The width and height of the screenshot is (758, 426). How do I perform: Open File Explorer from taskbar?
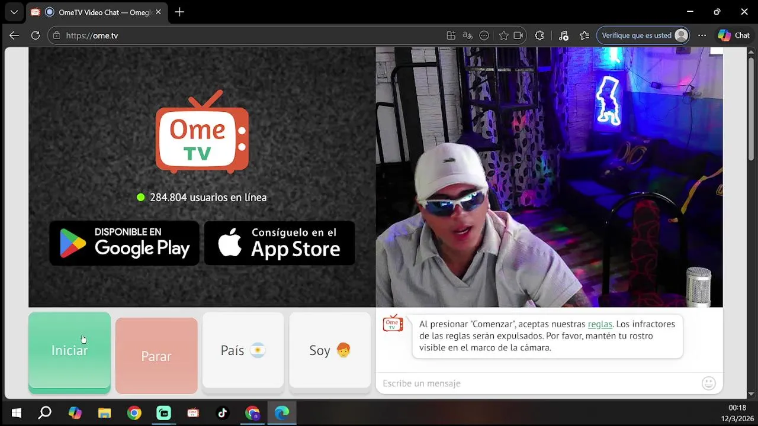104,413
